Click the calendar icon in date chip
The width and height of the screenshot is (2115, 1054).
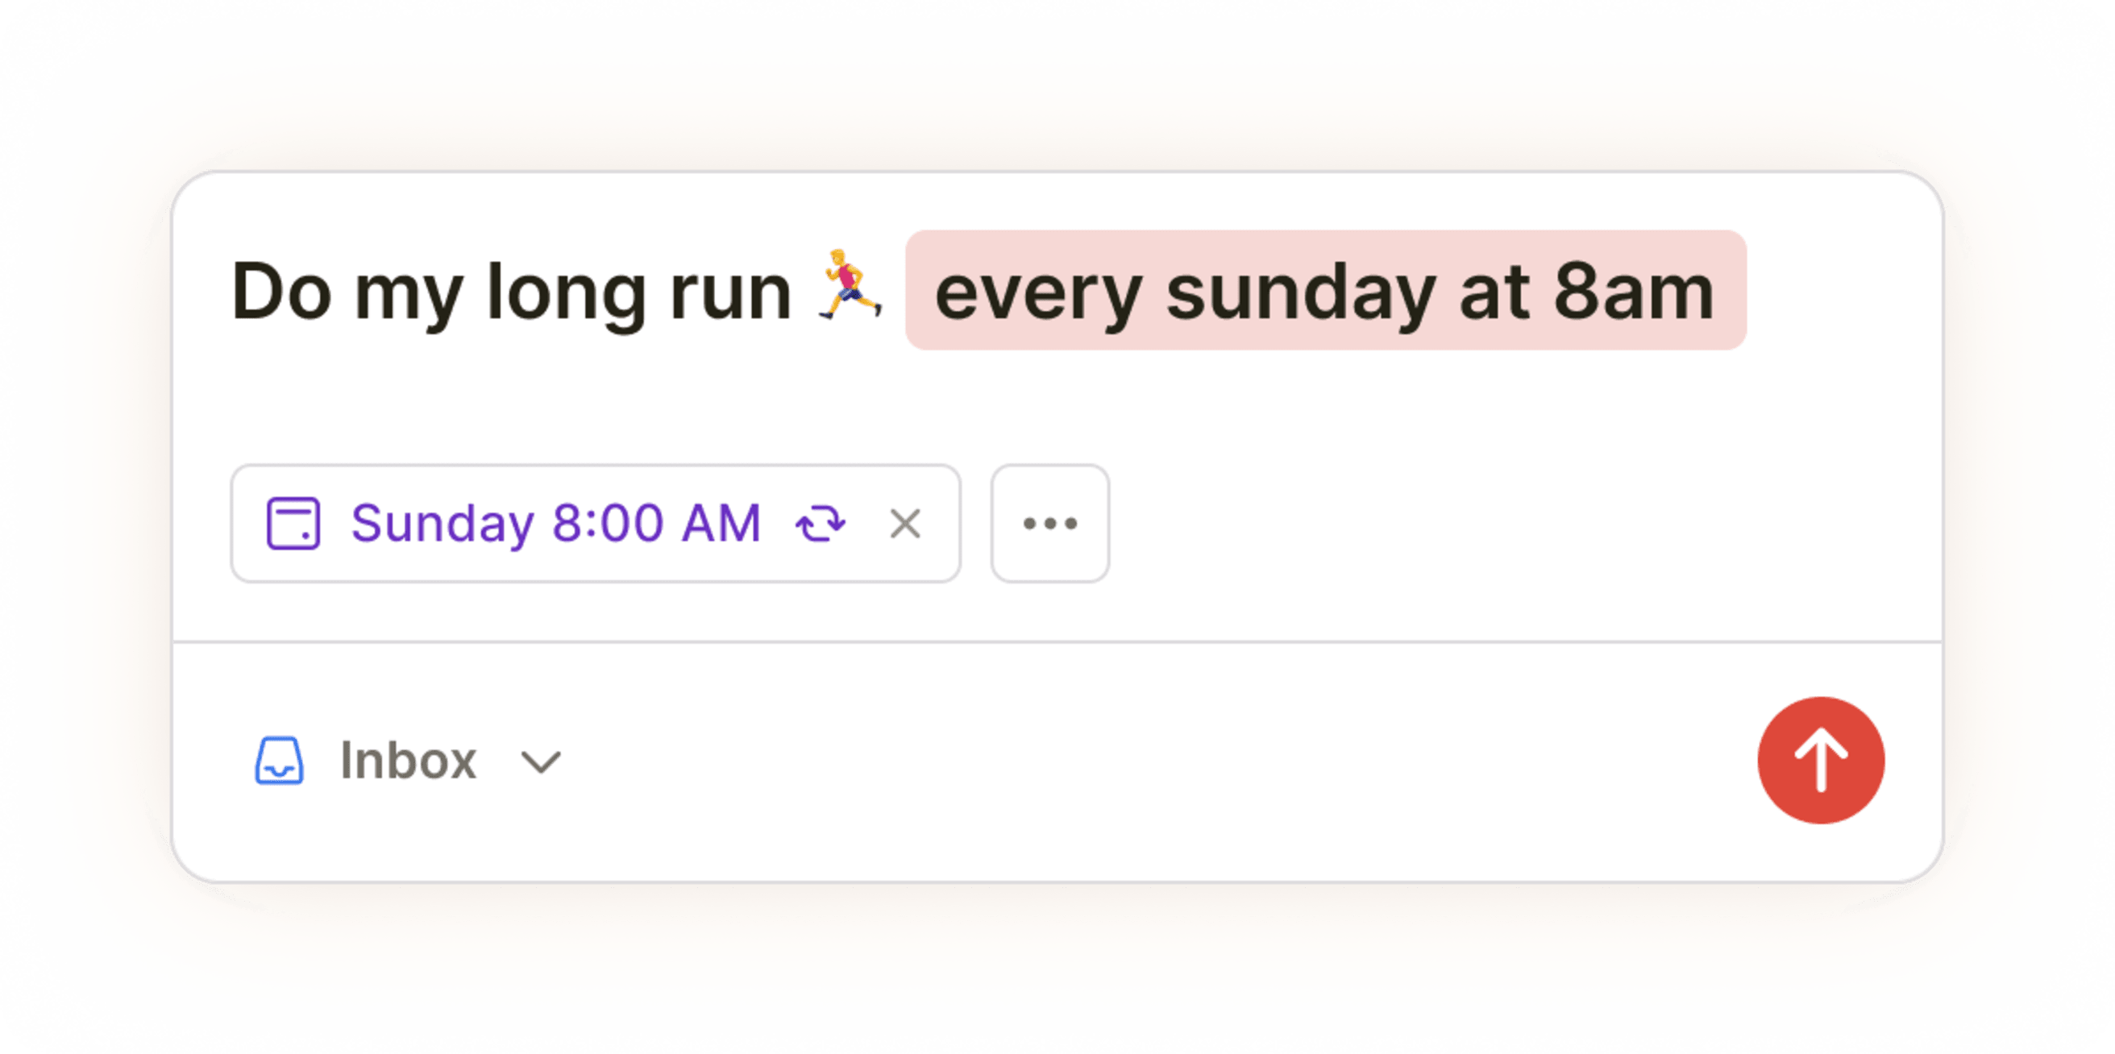click(293, 524)
